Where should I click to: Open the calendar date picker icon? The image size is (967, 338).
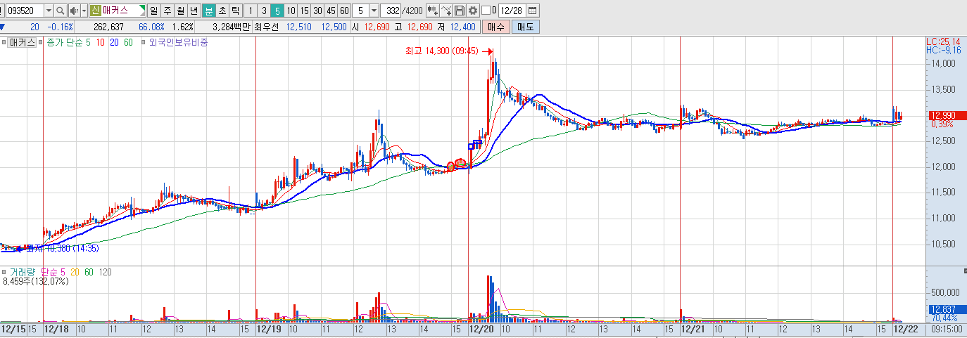point(532,11)
